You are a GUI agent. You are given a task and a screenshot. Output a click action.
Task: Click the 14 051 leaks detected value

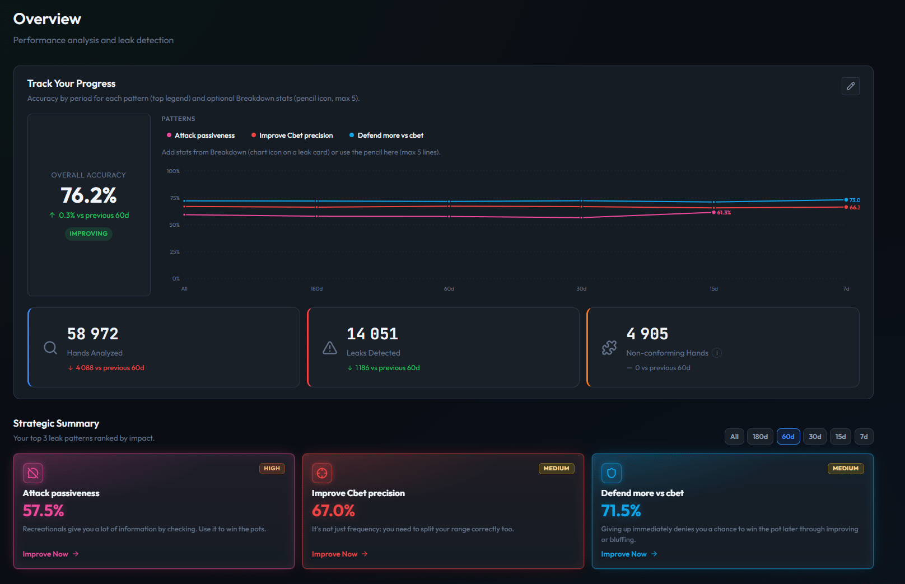[x=372, y=334]
